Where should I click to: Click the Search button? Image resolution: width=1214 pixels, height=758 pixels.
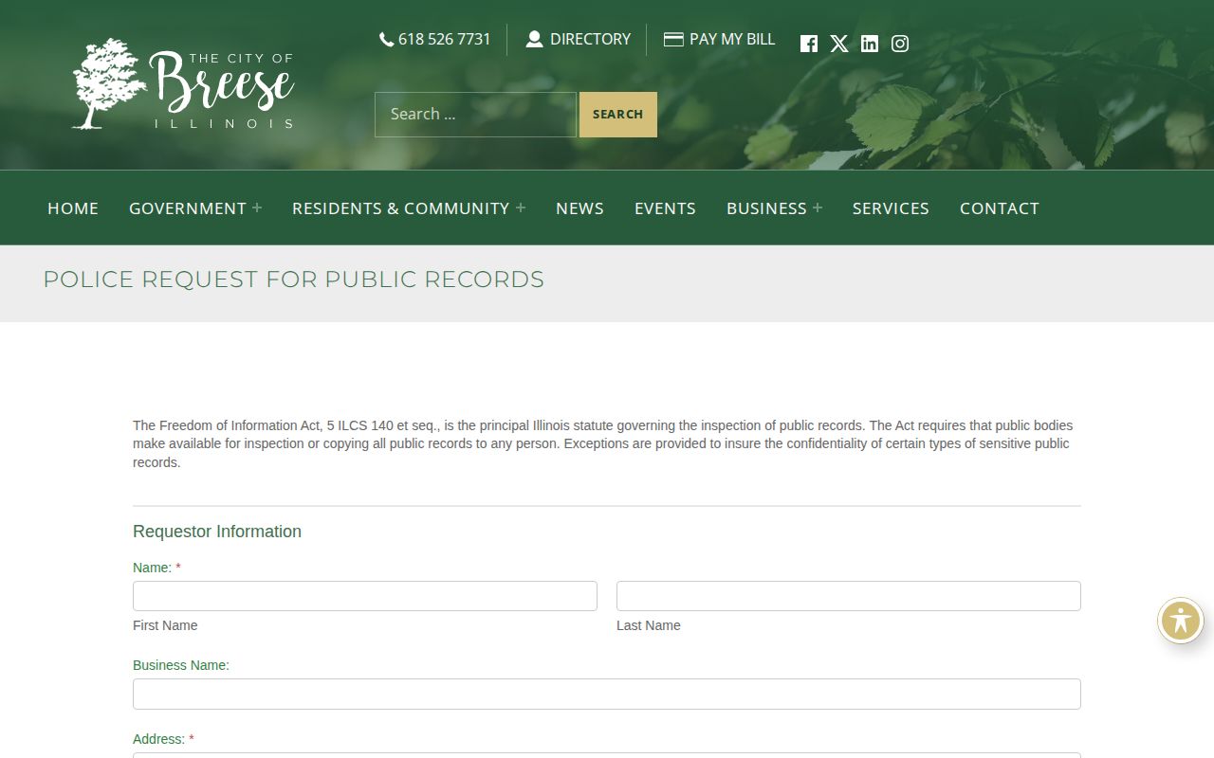coord(618,115)
